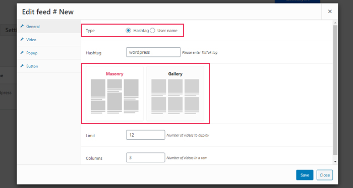Click the wrench icon beside Video
The width and height of the screenshot is (353, 188).
click(22, 40)
